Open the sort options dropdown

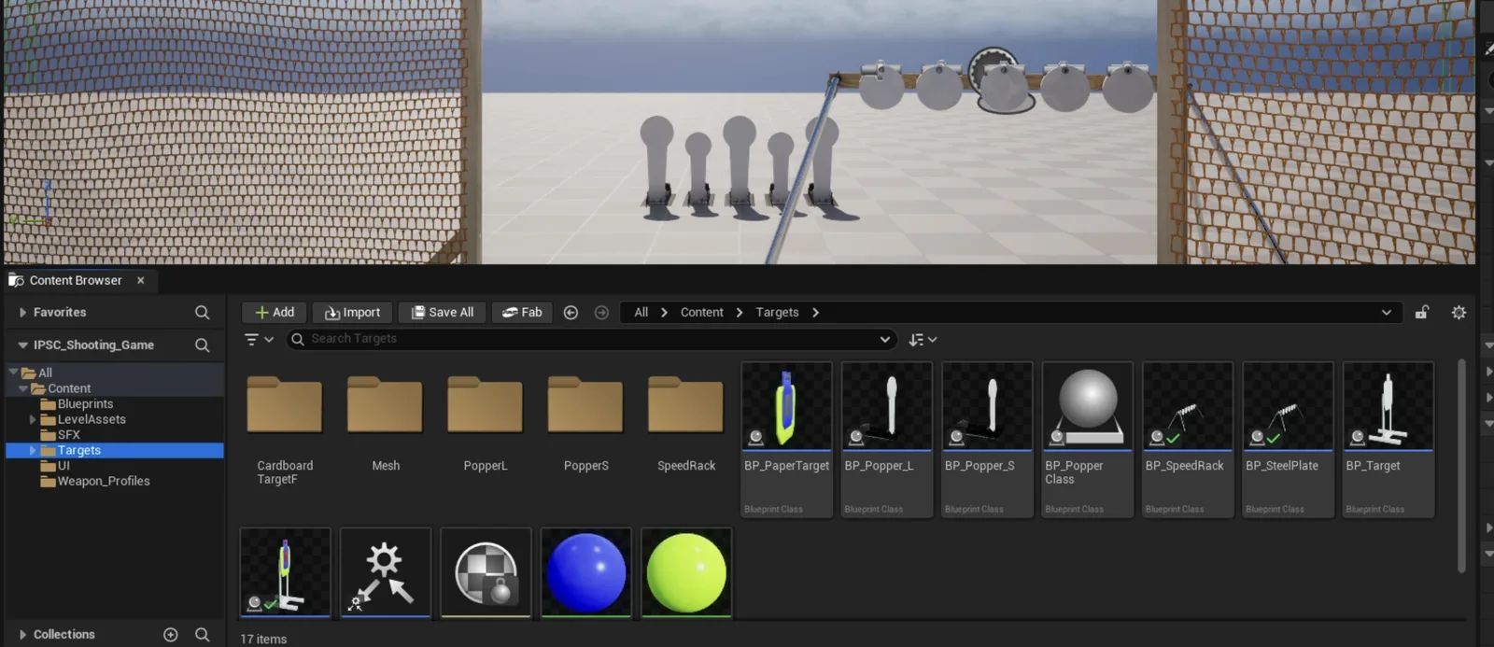923,340
